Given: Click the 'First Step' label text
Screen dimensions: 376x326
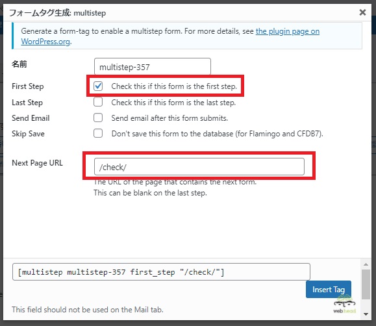Looking at the screenshot, I should tap(28, 86).
